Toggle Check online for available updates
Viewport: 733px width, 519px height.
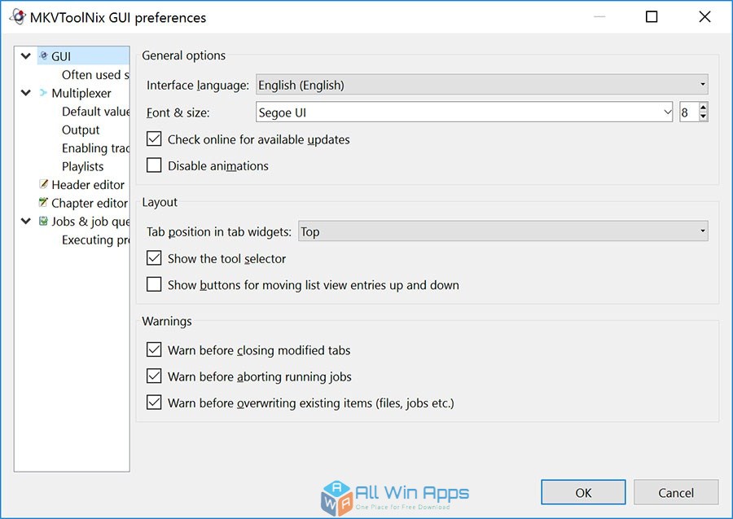(x=154, y=139)
